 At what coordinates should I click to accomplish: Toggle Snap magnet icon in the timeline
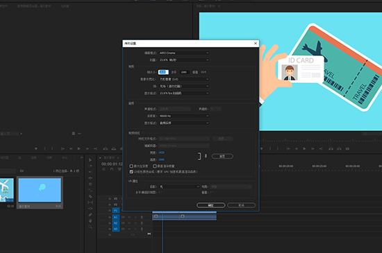pos(112,169)
